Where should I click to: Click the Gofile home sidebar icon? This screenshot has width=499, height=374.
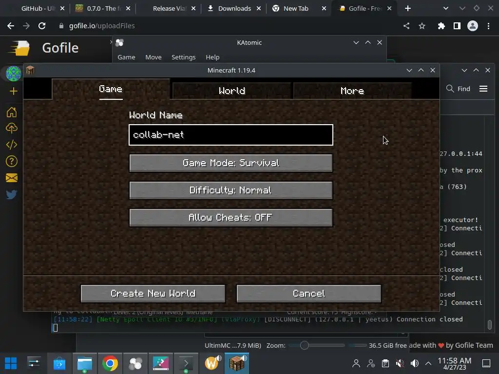12,112
